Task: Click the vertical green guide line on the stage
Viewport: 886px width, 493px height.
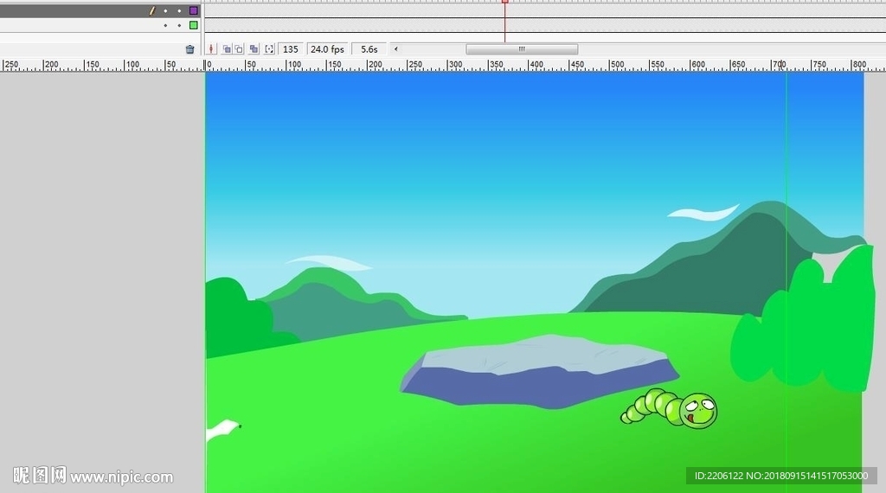Action: (x=786, y=282)
